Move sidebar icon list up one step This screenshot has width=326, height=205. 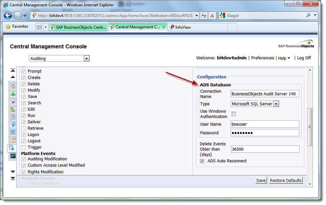[13, 77]
